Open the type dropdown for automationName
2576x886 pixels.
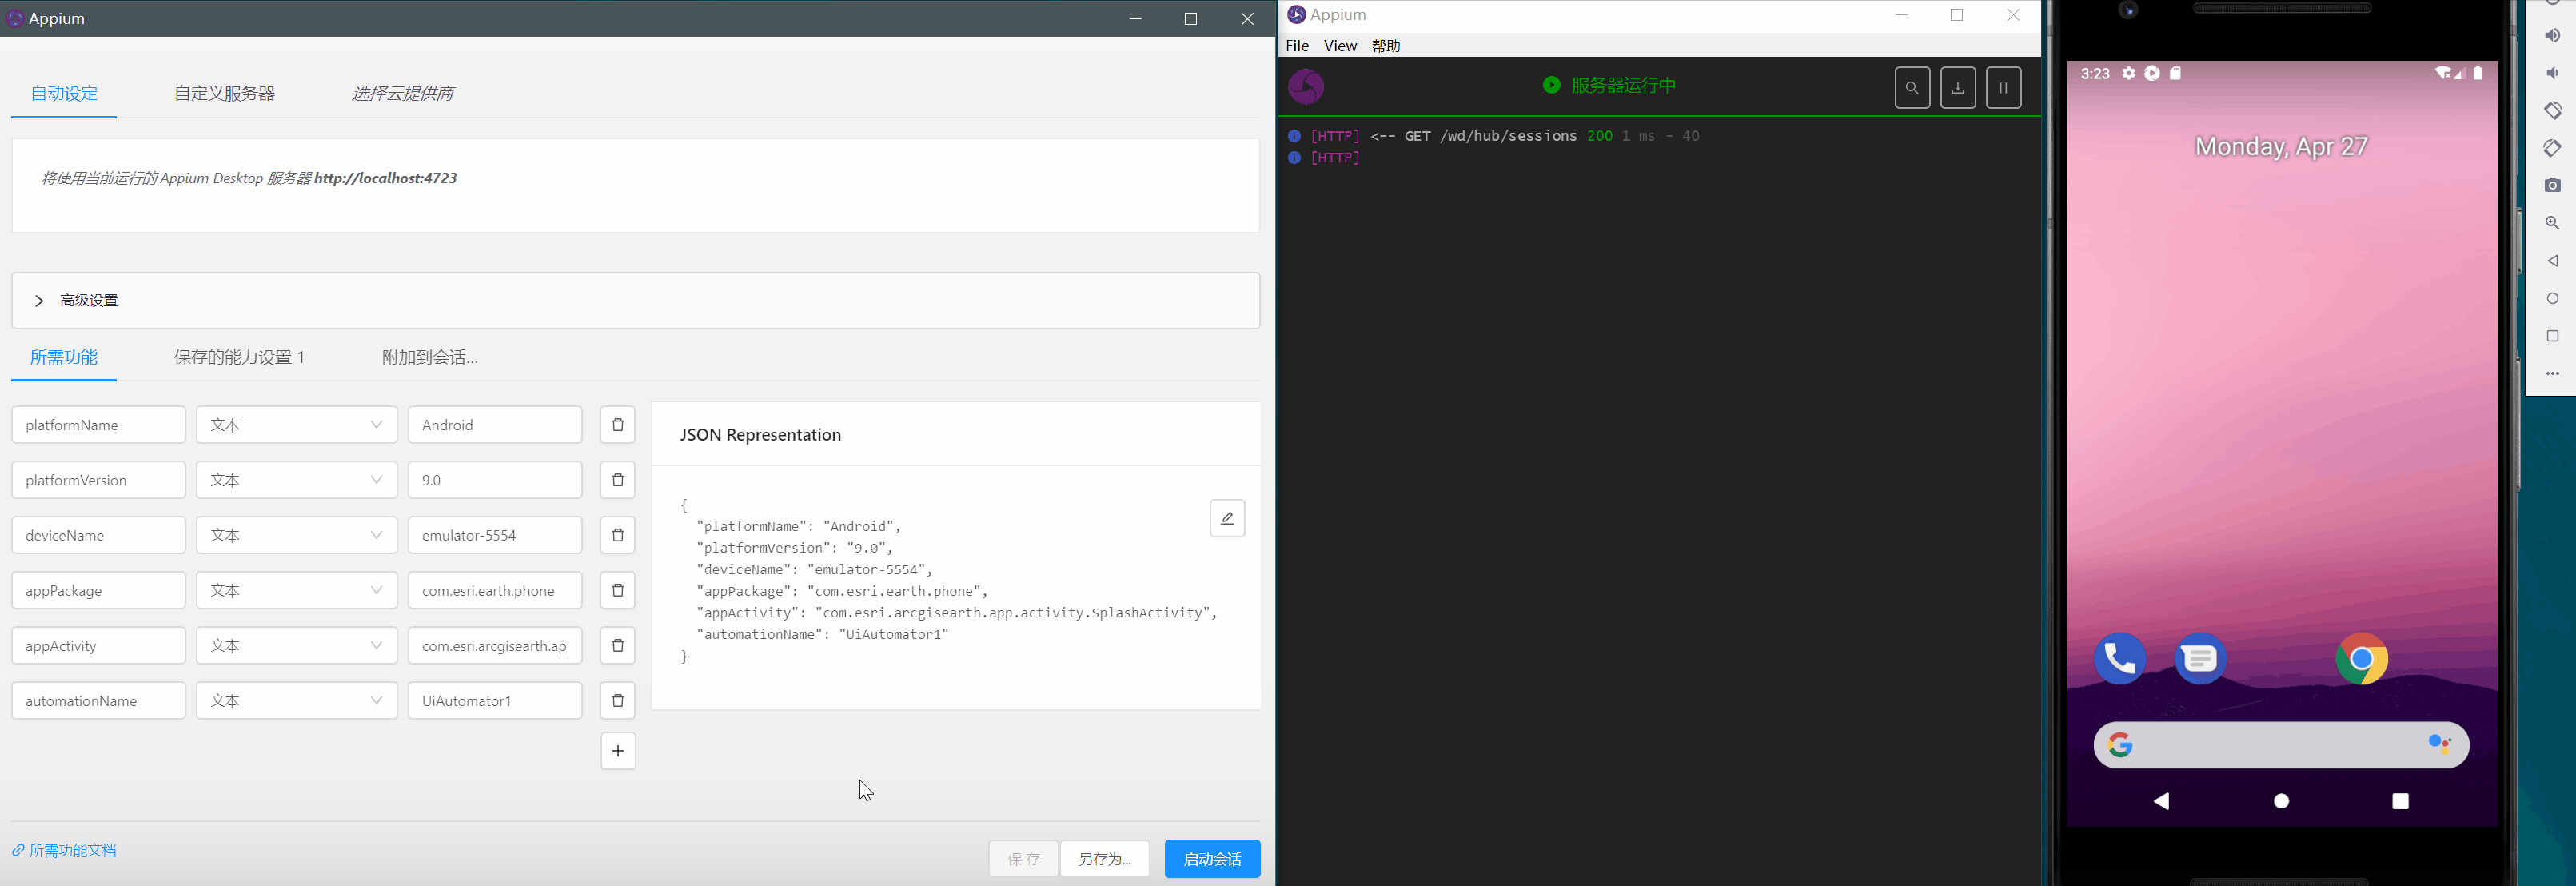[297, 701]
